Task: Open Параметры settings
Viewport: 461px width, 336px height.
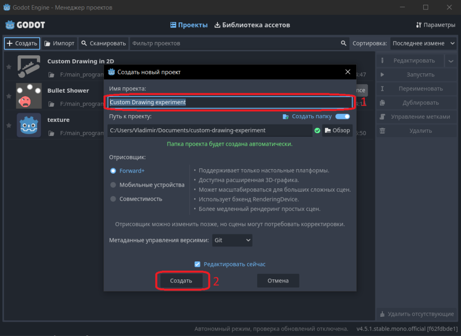Action: (x=436, y=25)
